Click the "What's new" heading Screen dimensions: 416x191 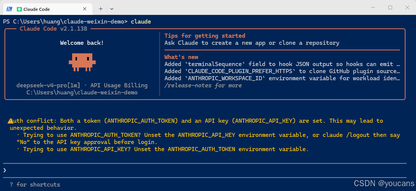click(181, 57)
